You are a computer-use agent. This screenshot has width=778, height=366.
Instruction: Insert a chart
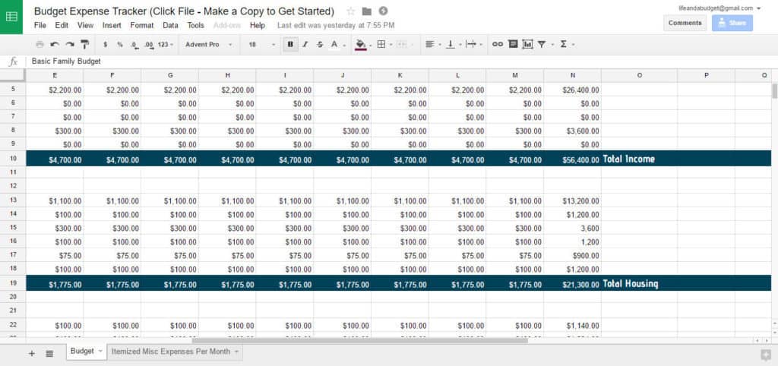pos(527,45)
